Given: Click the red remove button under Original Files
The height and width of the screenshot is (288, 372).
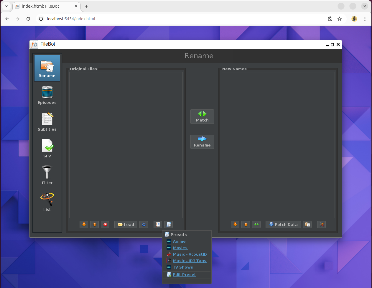Looking at the screenshot, I should click(105, 224).
